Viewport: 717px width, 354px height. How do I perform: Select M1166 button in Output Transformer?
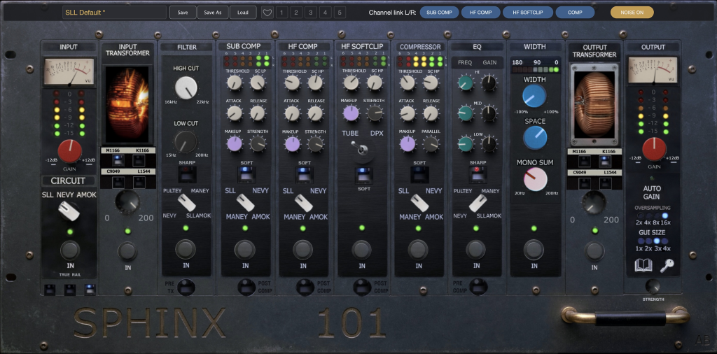coord(584,161)
